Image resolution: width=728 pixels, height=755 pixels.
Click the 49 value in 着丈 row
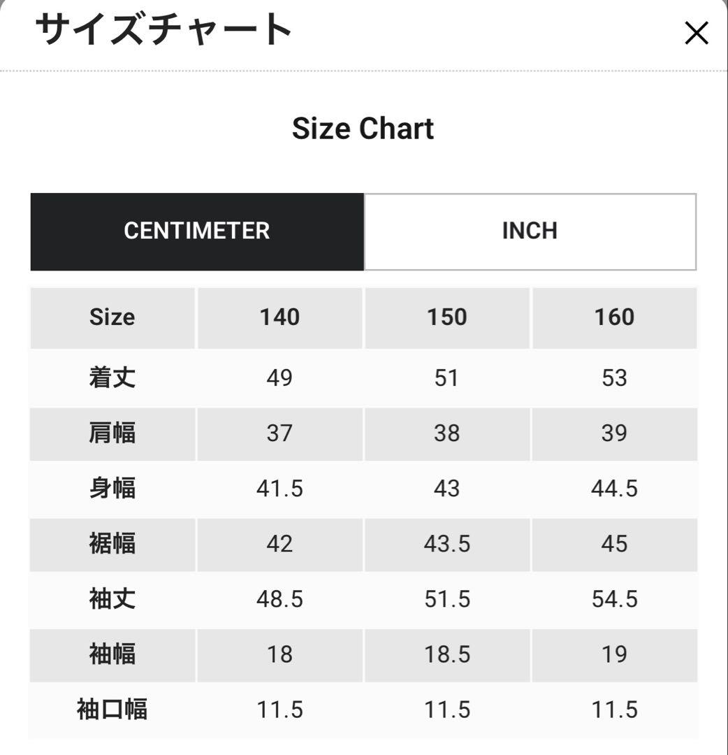point(279,378)
